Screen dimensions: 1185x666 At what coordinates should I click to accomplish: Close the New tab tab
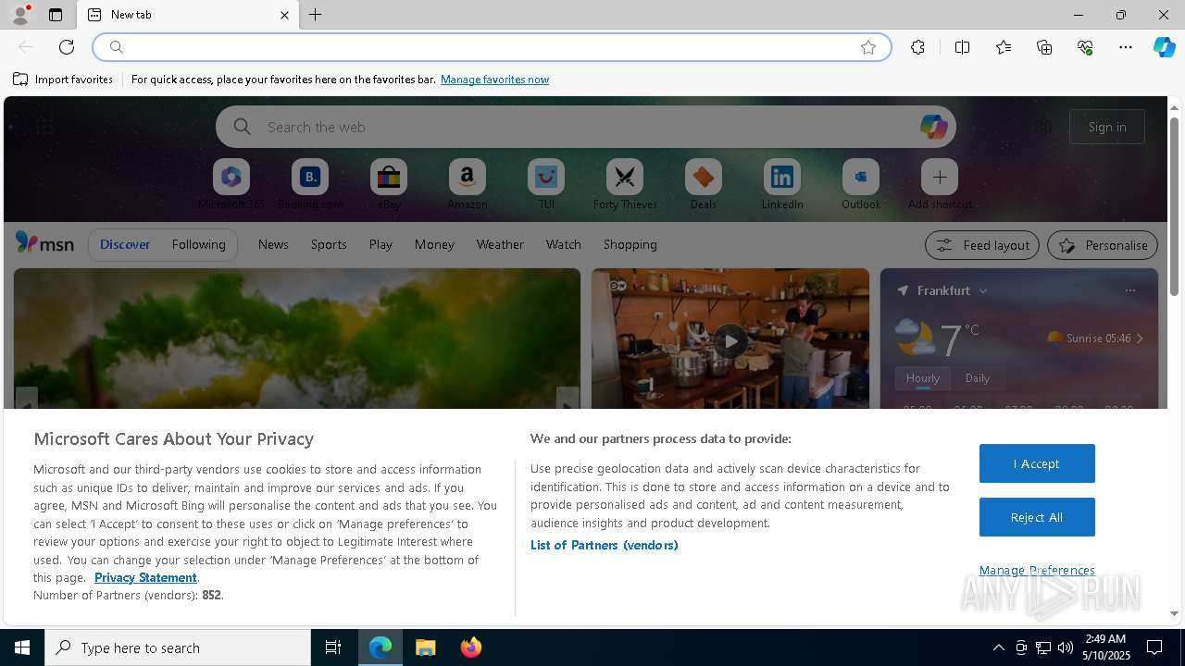284,15
